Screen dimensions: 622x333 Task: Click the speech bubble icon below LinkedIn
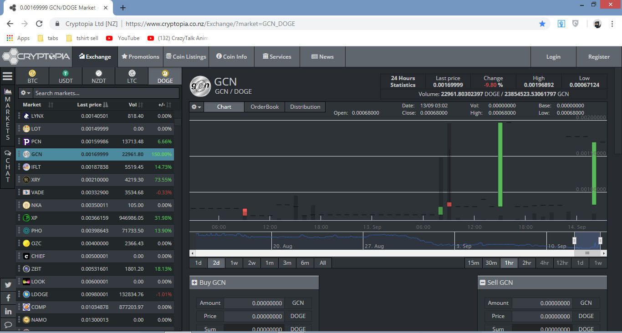(x=8, y=325)
